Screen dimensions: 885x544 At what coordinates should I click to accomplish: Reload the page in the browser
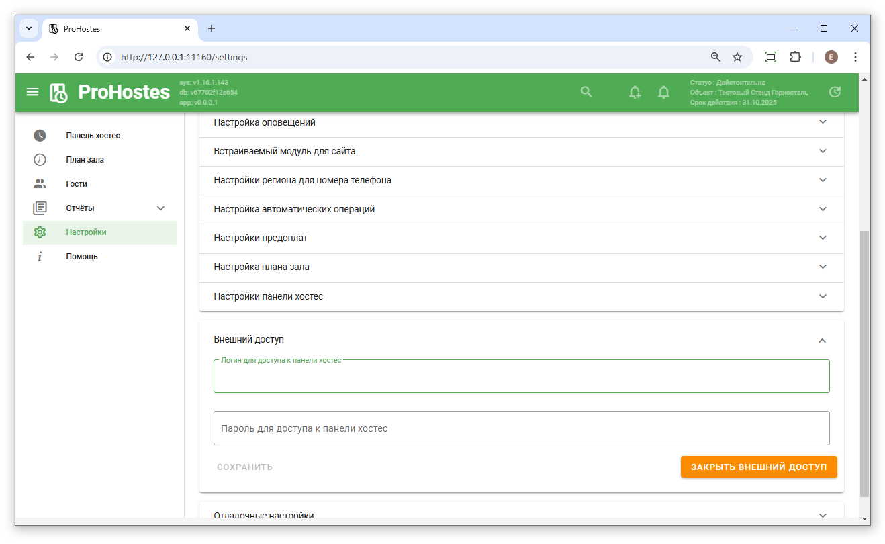(x=79, y=57)
